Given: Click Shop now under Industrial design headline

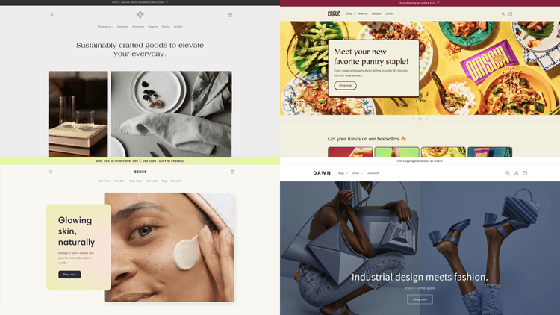Looking at the screenshot, I should click(420, 299).
